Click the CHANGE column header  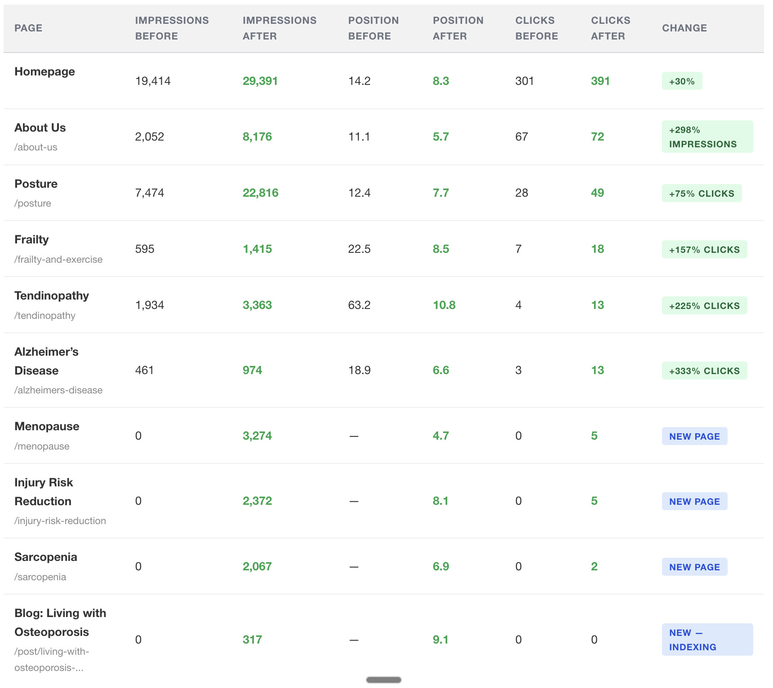tap(684, 28)
